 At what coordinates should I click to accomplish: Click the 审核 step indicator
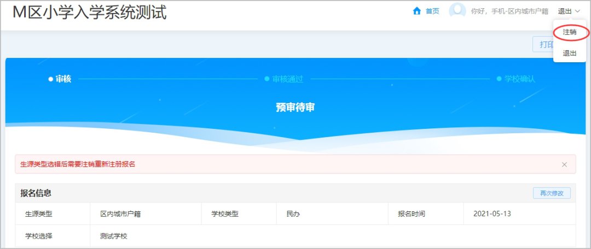pos(60,79)
